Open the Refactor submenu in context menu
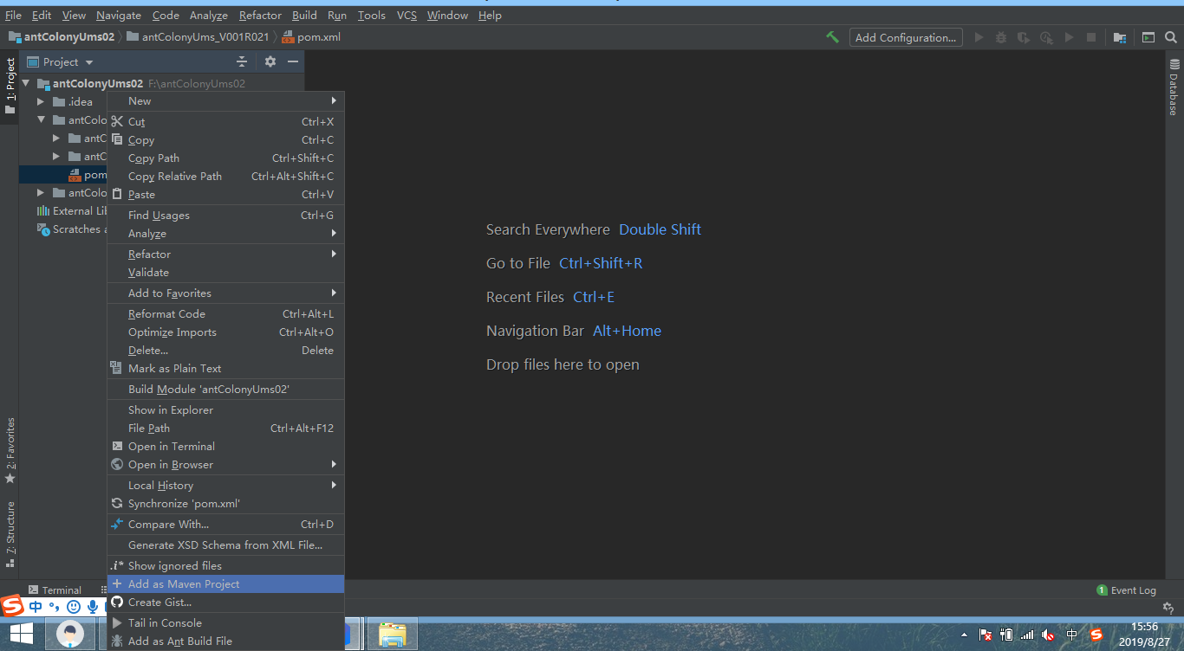1184x651 pixels. [225, 255]
